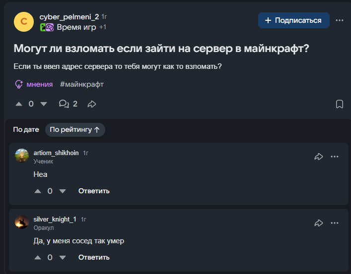Sort answers by По дате

(26, 130)
